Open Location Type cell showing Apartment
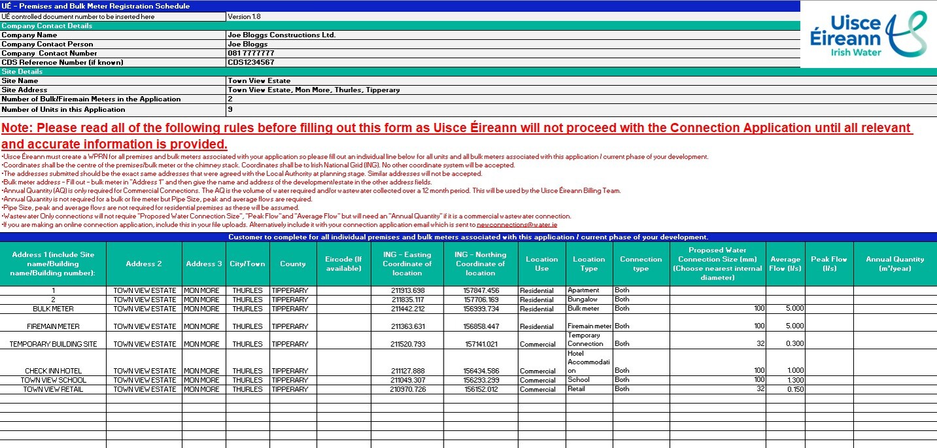This screenshot has width=937, height=448. pos(588,290)
